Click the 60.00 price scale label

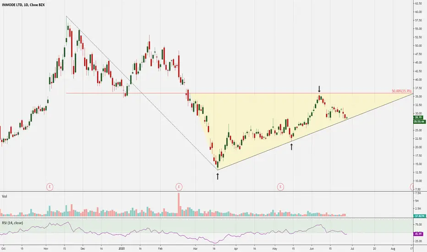click(418, 12)
